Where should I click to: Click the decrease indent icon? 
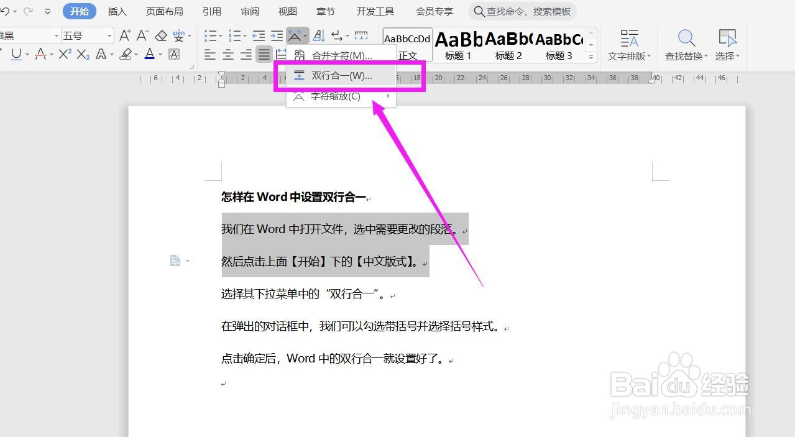pyautogui.click(x=259, y=36)
